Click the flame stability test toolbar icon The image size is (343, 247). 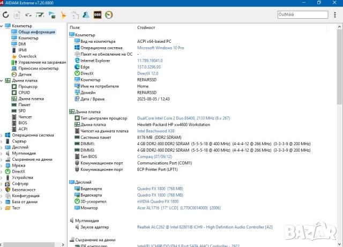coord(64,15)
